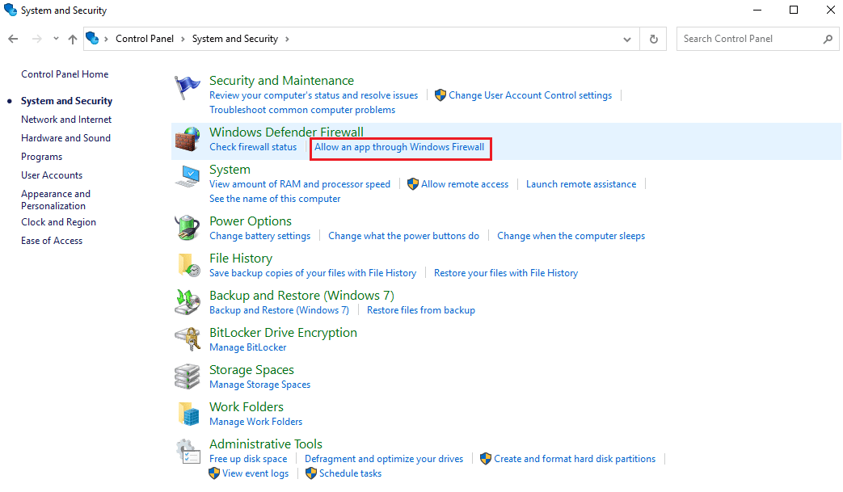This screenshot has height=492, width=843.
Task: Open Windows Defender Firewall heading
Action: click(286, 132)
